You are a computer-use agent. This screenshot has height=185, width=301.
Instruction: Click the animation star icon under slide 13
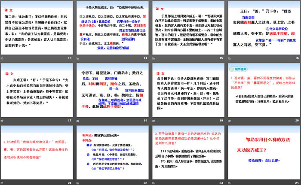point(2,58)
